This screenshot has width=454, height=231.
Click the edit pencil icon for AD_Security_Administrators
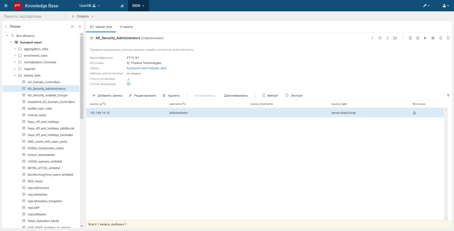click(x=372, y=38)
